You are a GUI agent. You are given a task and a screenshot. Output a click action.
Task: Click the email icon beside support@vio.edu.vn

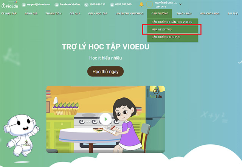point(24,5)
